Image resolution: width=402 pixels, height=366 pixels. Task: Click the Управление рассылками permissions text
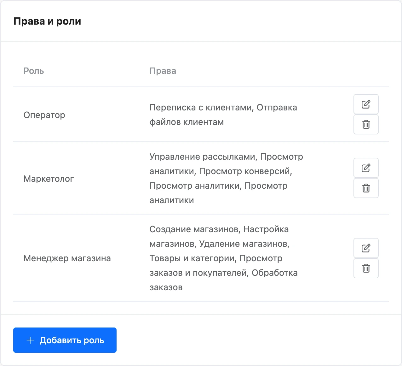pos(203,157)
